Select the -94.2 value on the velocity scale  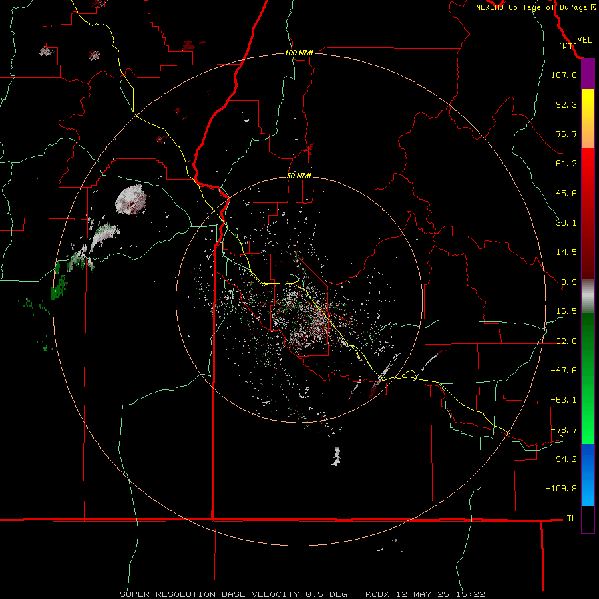click(x=564, y=459)
